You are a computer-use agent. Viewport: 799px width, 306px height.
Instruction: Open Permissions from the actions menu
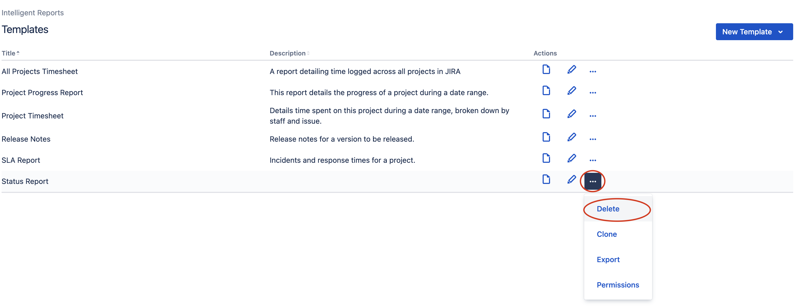[618, 285]
